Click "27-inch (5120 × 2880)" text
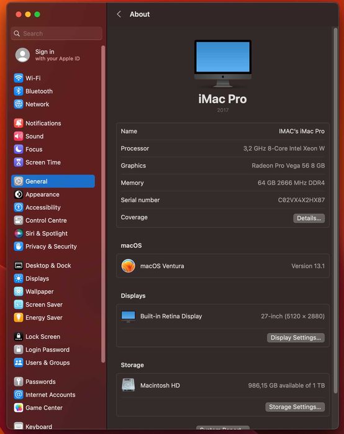 293,316
